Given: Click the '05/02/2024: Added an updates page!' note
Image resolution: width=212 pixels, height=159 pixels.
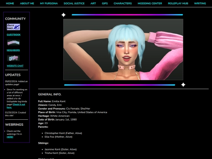Looking at the screenshot, I should [x=16, y=83].
